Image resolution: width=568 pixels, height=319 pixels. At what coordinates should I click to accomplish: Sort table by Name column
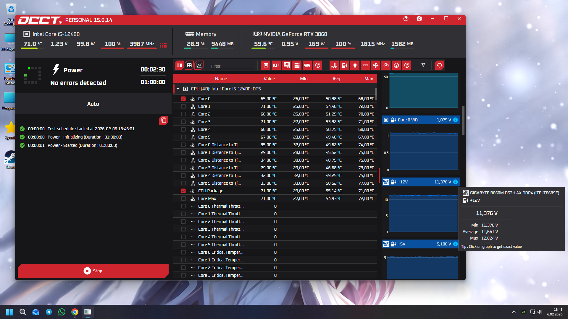tap(221, 79)
